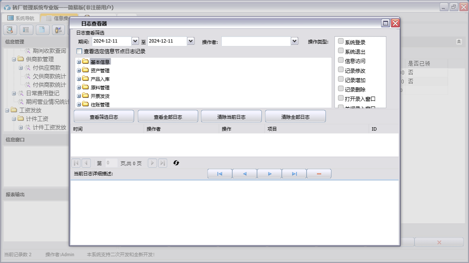469x263 pixels.
Task: Click the 操作 column header
Action: [x=242, y=129]
